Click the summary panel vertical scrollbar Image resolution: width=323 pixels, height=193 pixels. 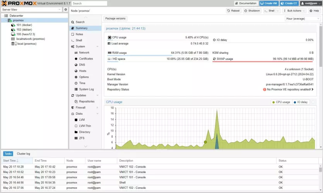click(x=321, y=46)
